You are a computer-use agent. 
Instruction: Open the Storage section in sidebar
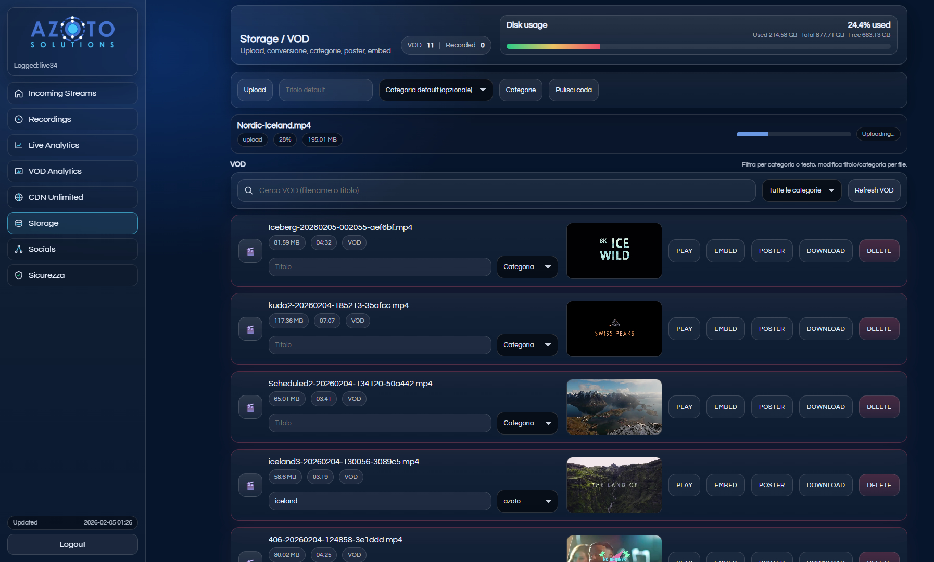click(x=72, y=223)
